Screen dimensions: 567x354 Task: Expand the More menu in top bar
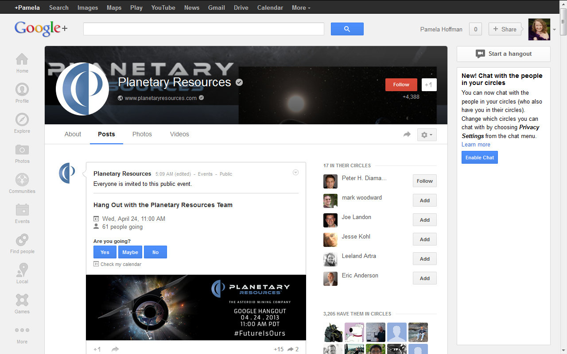tap(301, 8)
